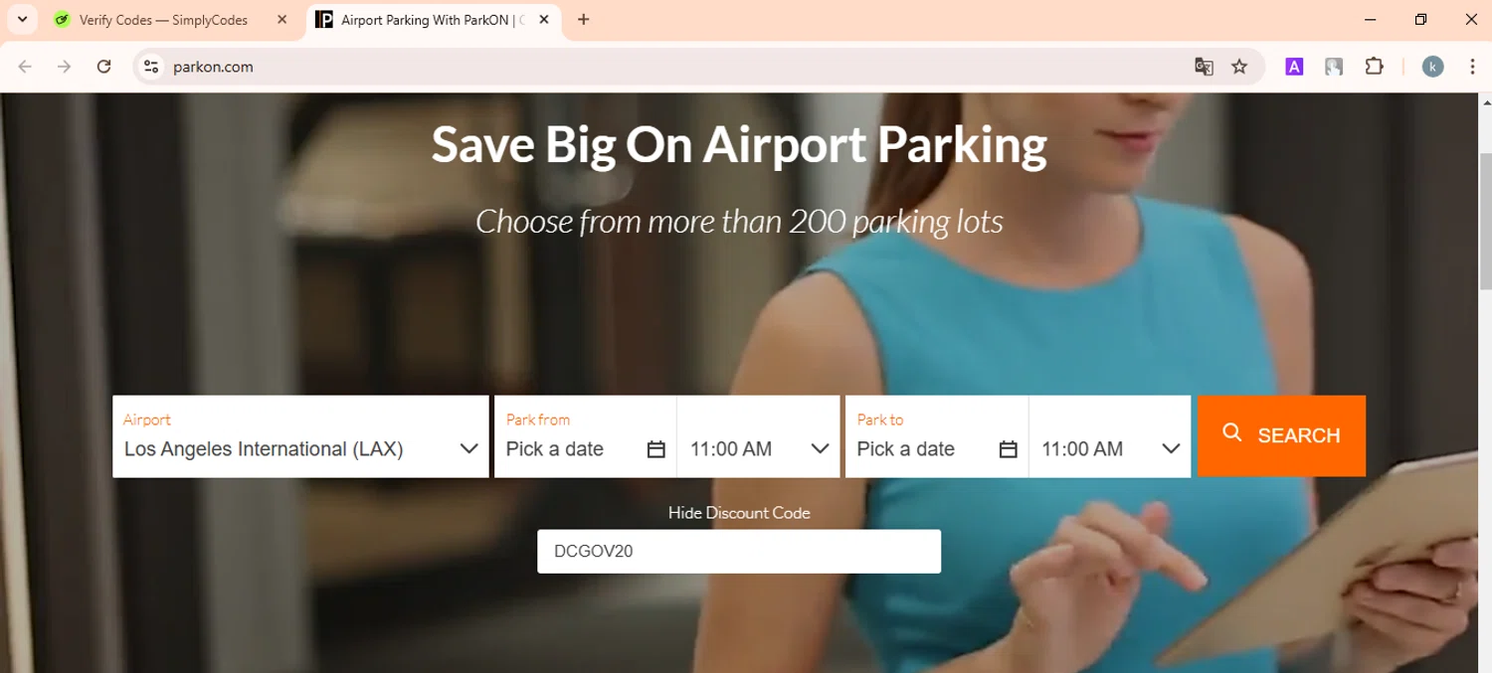1492x673 pixels.
Task: Click the Park from calendar icon
Action: (x=655, y=449)
